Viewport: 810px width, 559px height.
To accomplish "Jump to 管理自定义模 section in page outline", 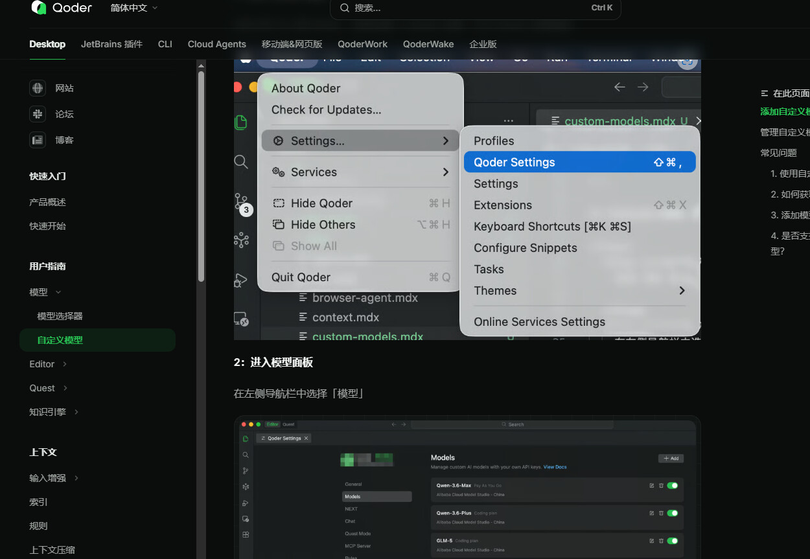I will coord(785,132).
